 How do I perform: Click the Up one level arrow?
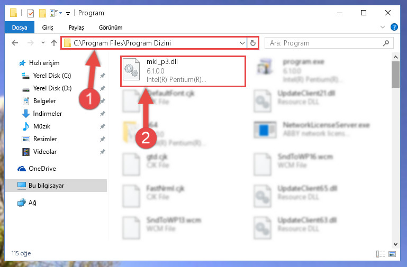[x=54, y=43]
